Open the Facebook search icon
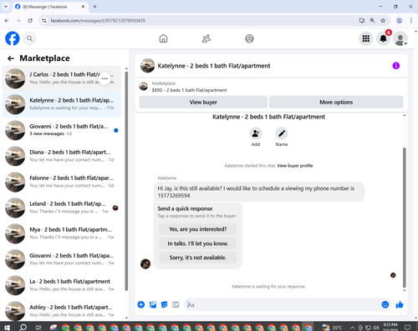418x331 pixels. [x=29, y=38]
